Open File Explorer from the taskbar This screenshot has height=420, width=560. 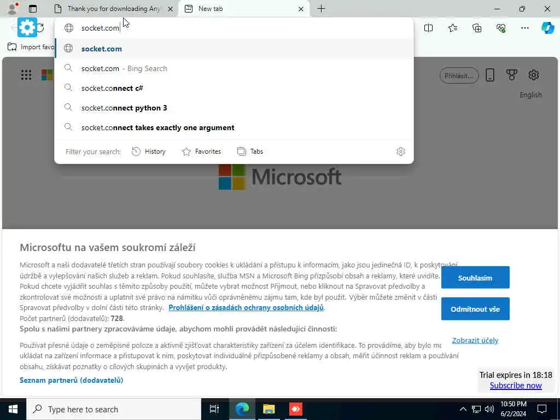[x=269, y=409]
